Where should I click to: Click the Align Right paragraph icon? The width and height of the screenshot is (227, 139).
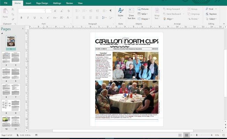[90, 18]
